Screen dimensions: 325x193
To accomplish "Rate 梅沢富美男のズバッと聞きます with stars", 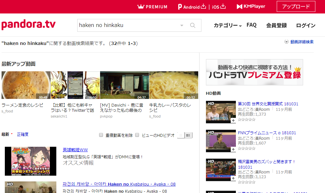I will (x=247, y=182).
